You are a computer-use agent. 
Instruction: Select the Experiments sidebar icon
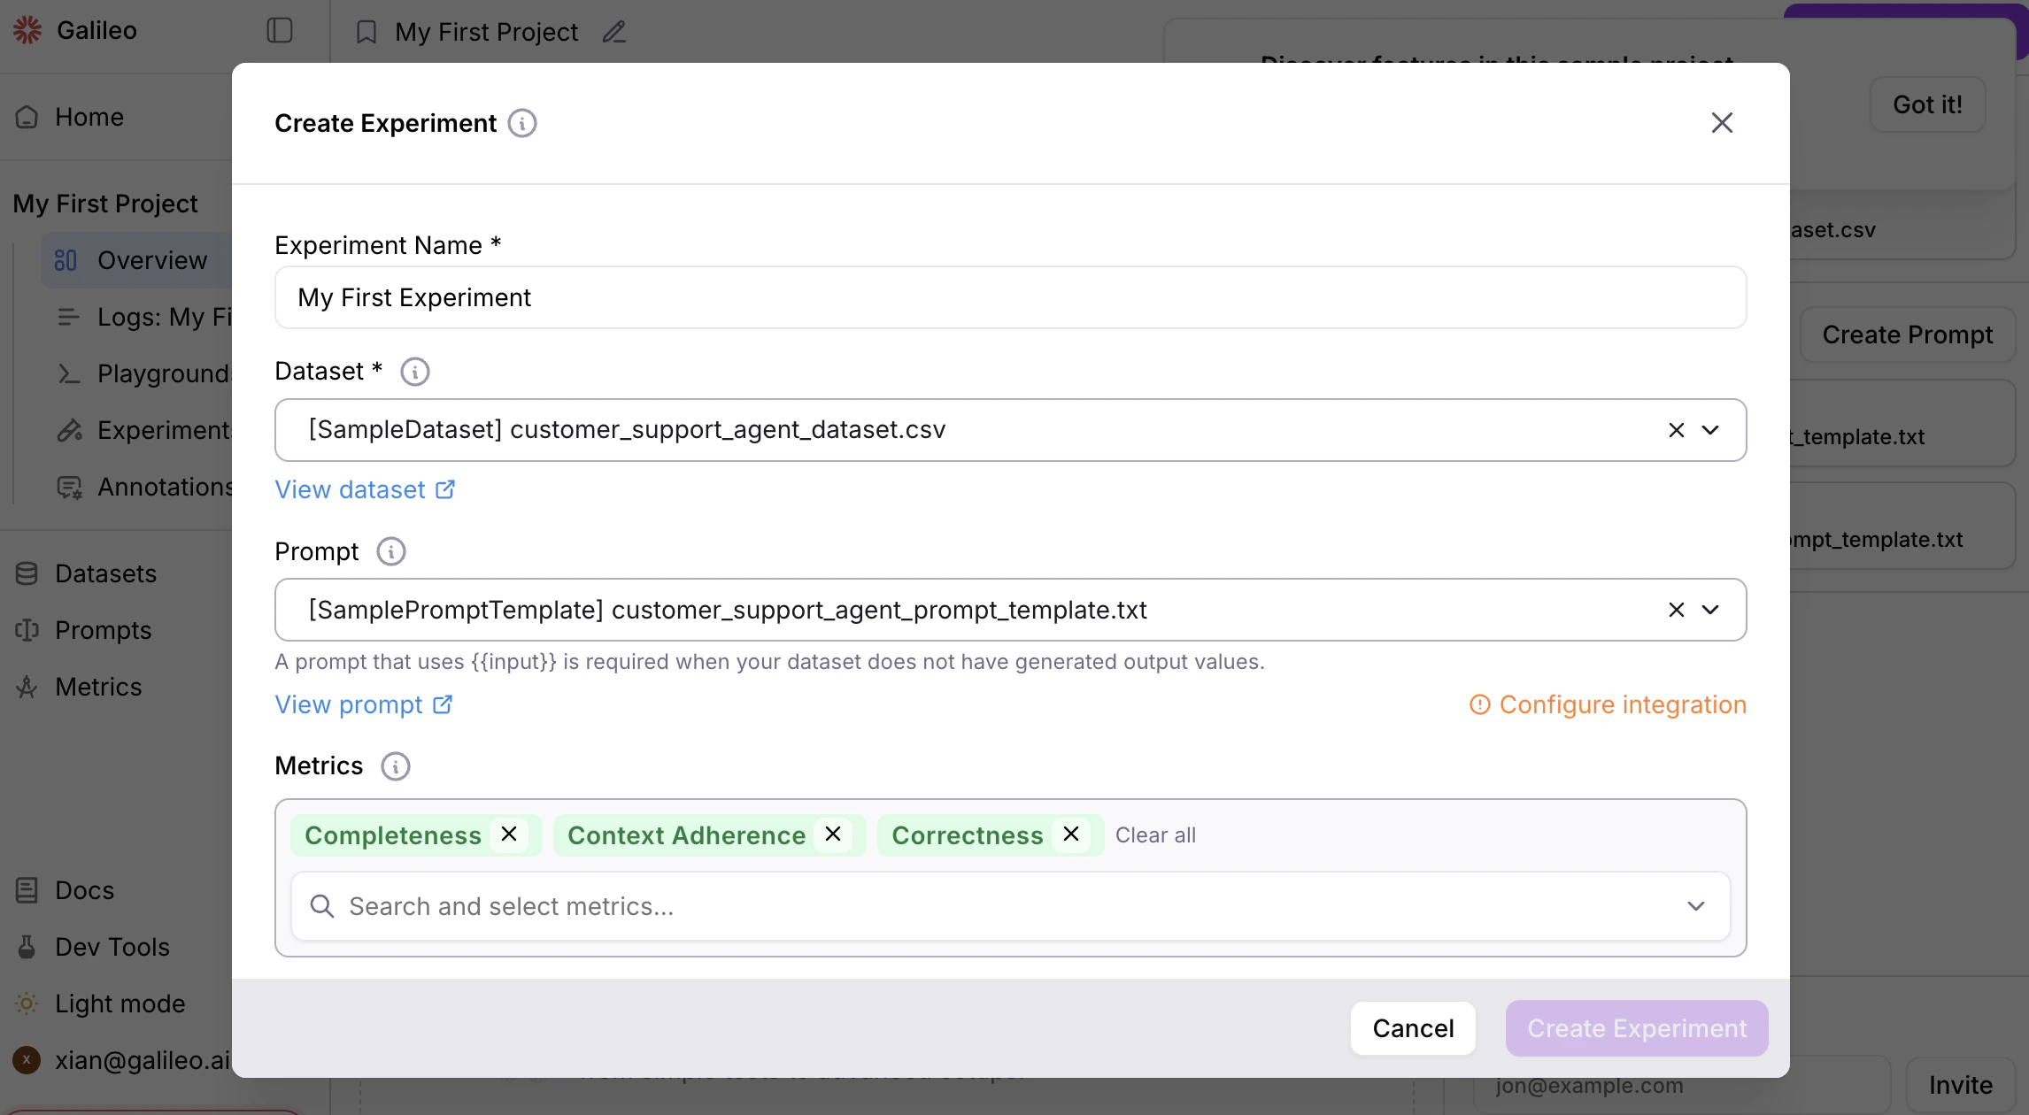coord(70,430)
